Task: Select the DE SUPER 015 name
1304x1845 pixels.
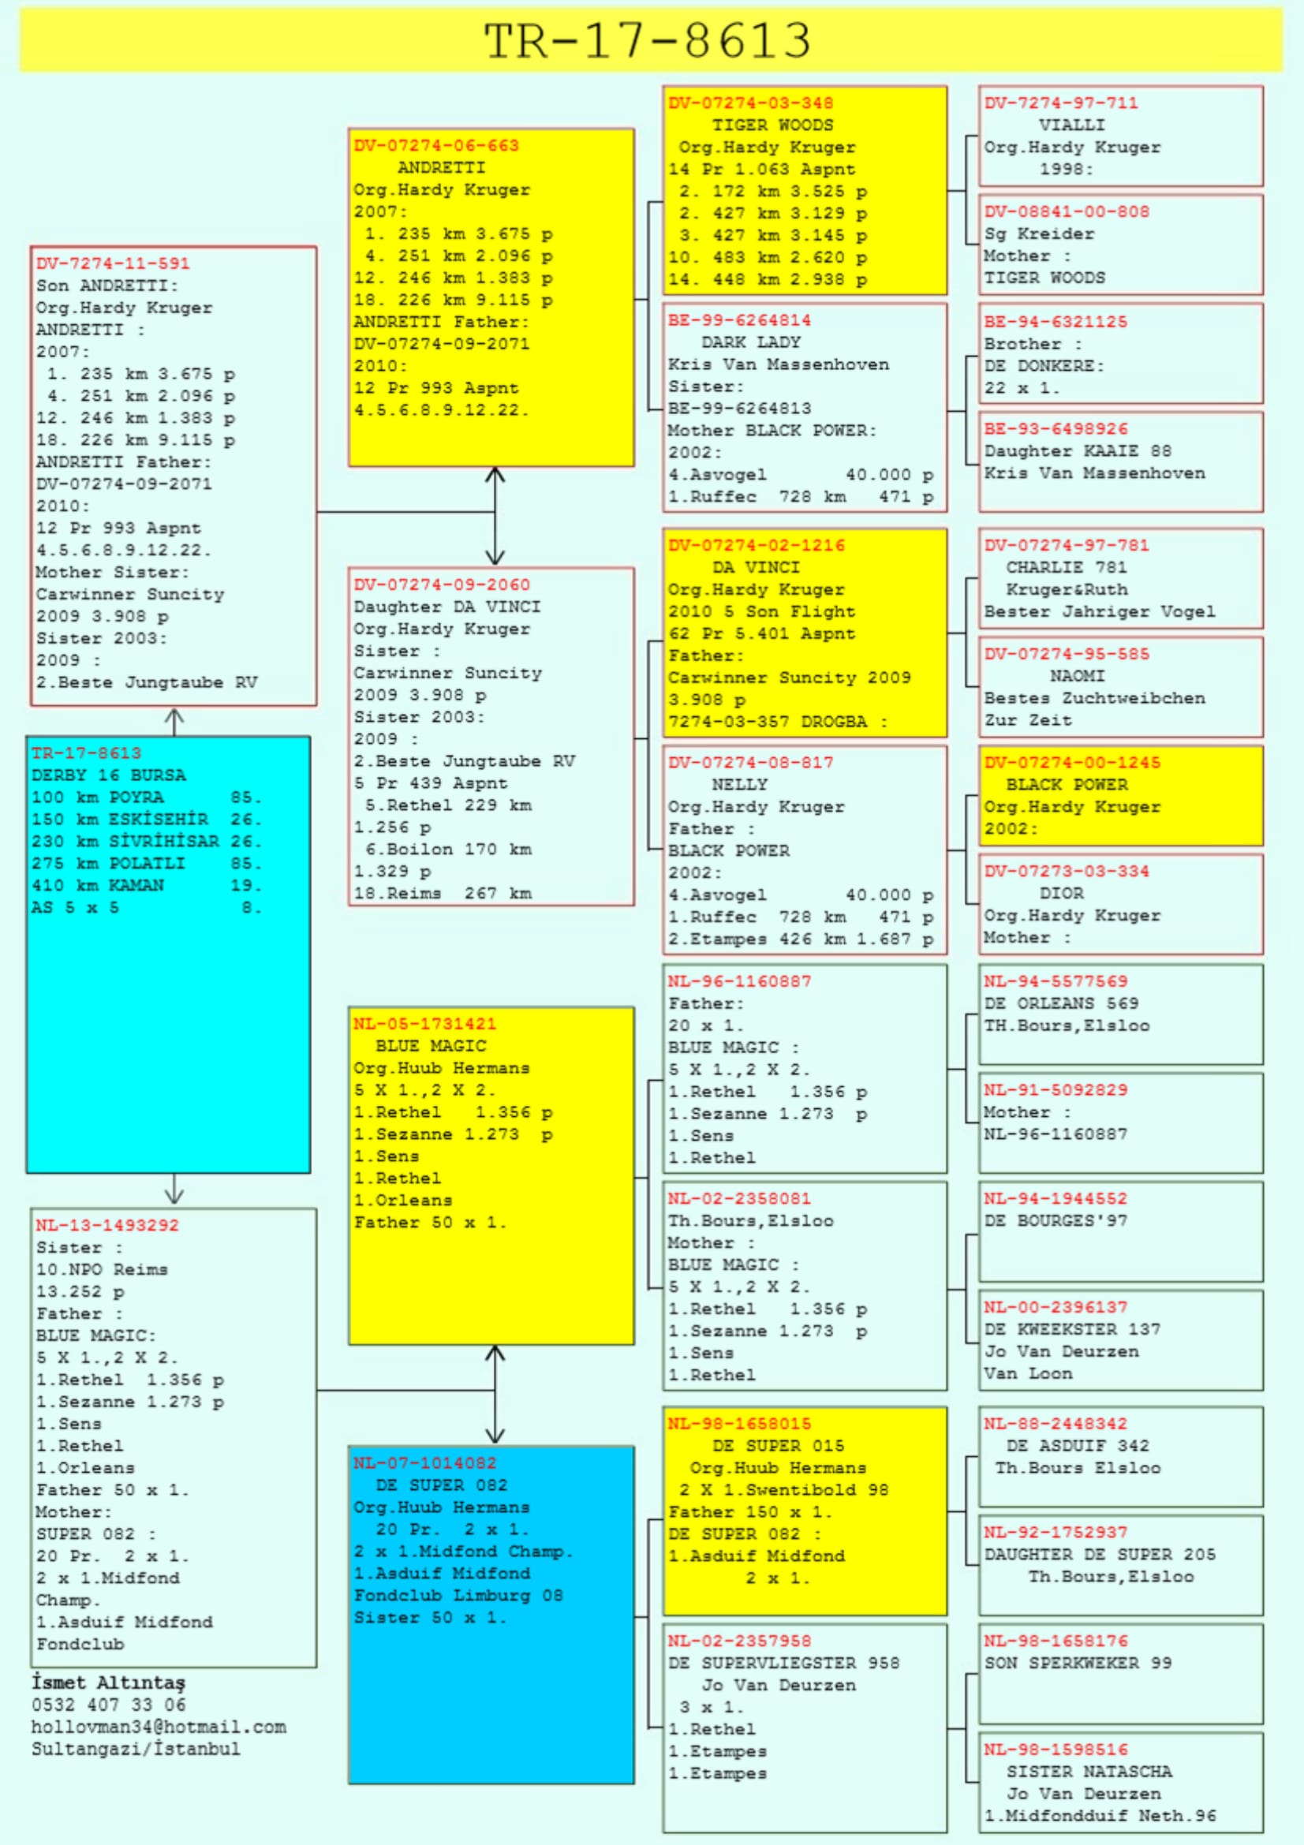Action: tap(779, 1446)
